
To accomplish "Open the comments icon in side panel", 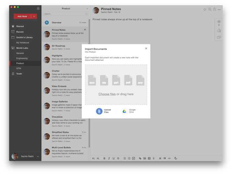I will [219, 37].
